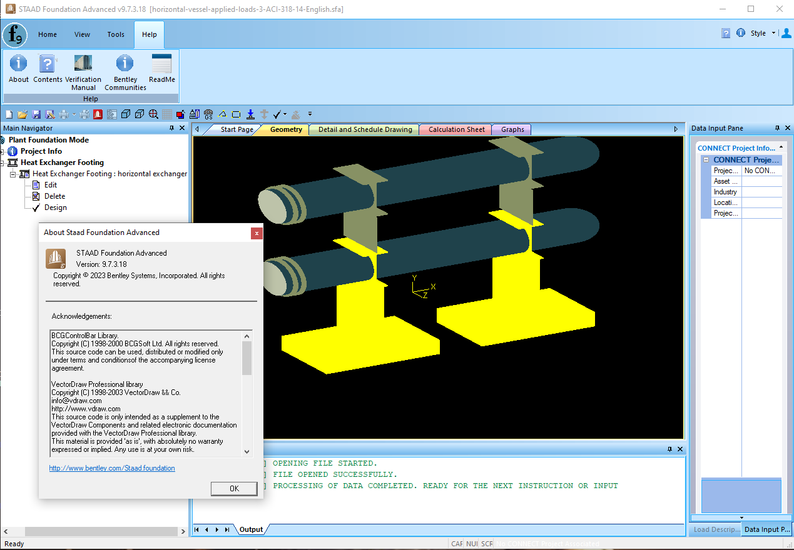The height and width of the screenshot is (550, 794).
Task: Open the bentley.com/Staad.foundation link
Action: [x=112, y=468]
